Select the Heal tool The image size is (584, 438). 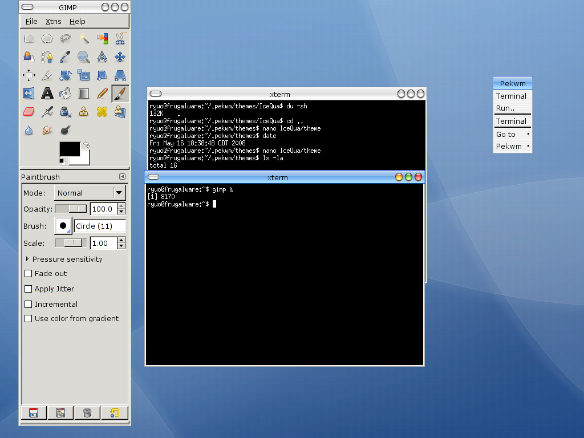pos(102,111)
